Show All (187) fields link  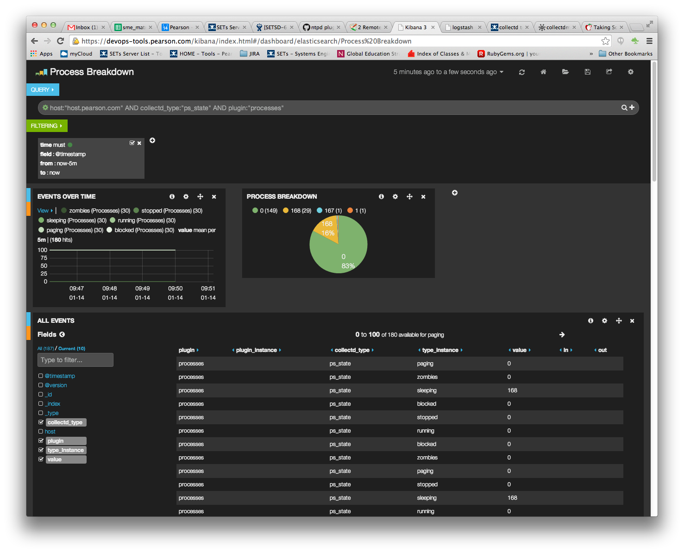click(x=45, y=348)
